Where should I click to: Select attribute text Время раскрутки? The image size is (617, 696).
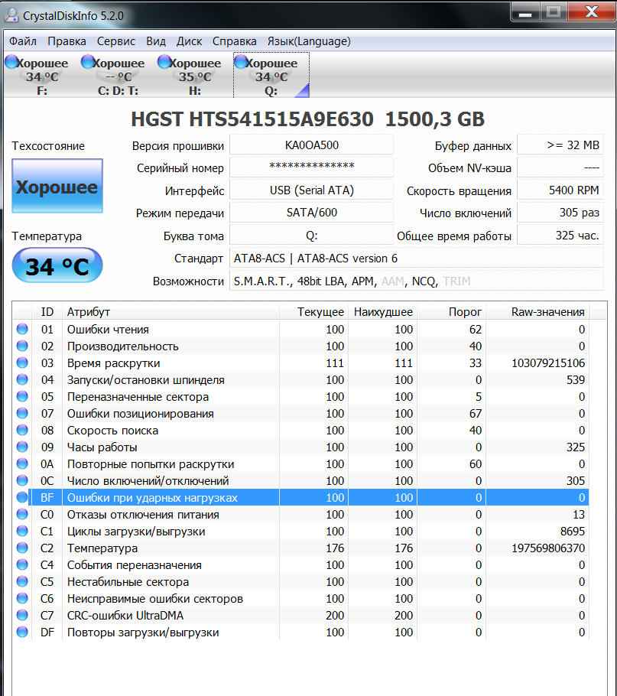[x=114, y=363]
